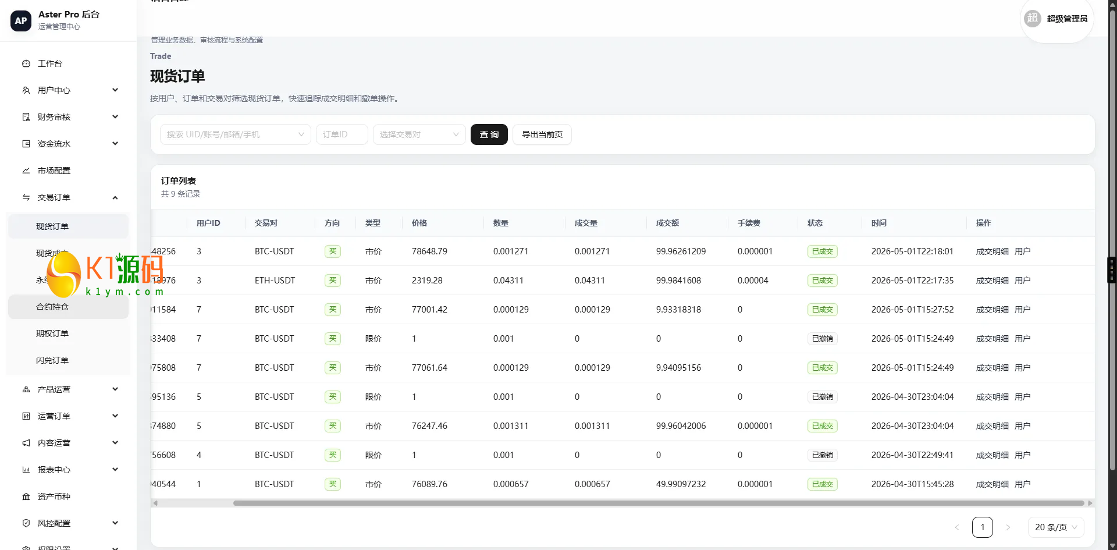Click price value 77061.64
This screenshot has width=1117, height=550.
[x=429, y=368]
